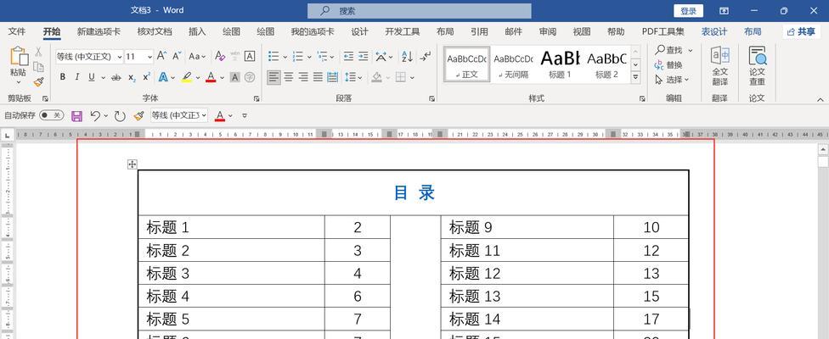Open the font name combo box in the ribbon
The height and width of the screenshot is (339, 829).
coord(89,57)
